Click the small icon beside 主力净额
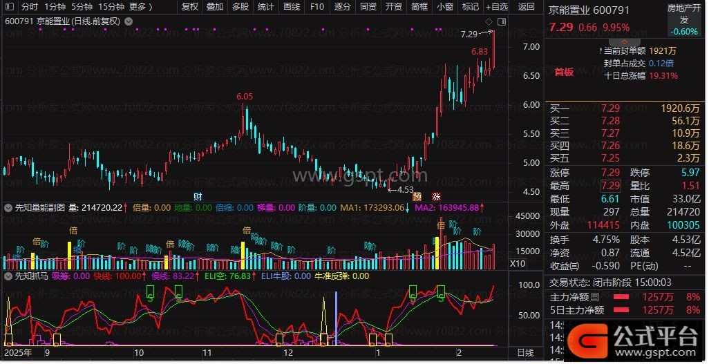Viewport: 709px width, 364px height. point(596,297)
